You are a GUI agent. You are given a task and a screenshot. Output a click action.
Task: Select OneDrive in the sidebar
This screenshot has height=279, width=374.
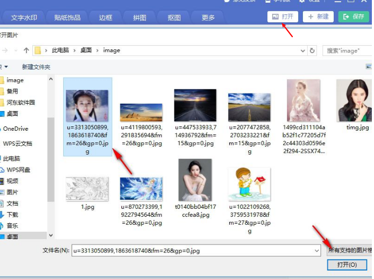tap(15, 129)
